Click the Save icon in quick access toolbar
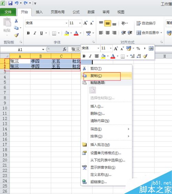The width and height of the screenshot is (172, 194). 10,3
